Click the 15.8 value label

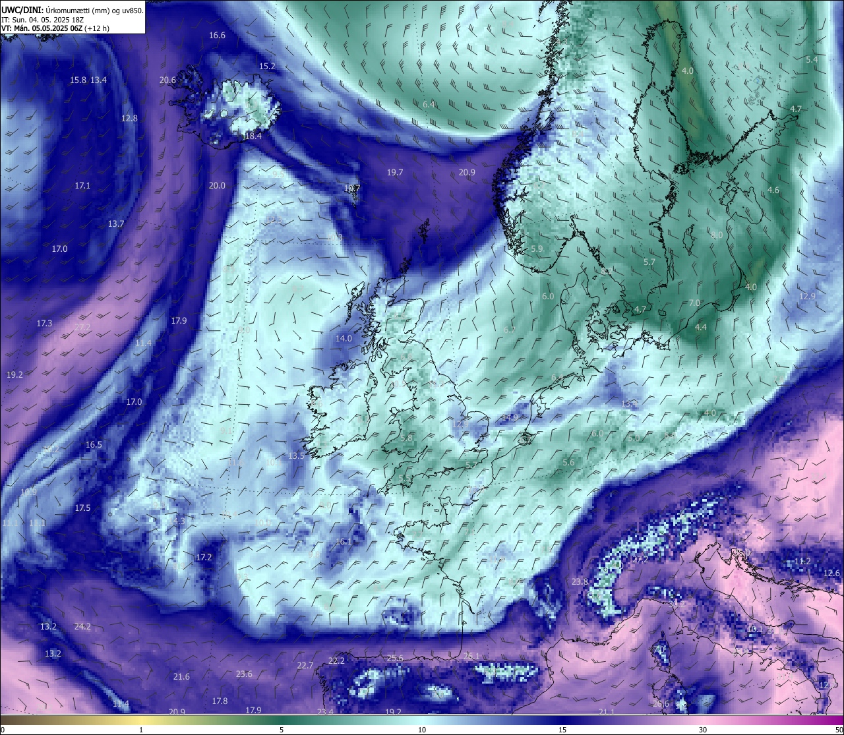click(78, 80)
